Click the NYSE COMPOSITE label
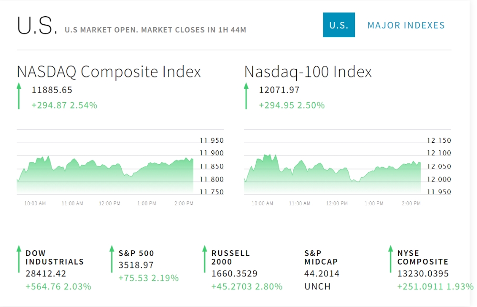Viewport: 477px width, 307px height. (423, 257)
